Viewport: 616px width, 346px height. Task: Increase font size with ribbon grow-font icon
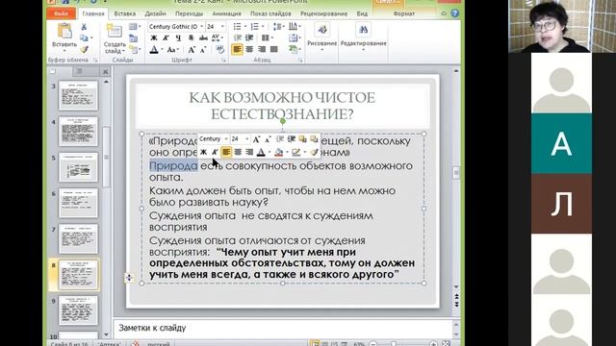click(x=192, y=50)
